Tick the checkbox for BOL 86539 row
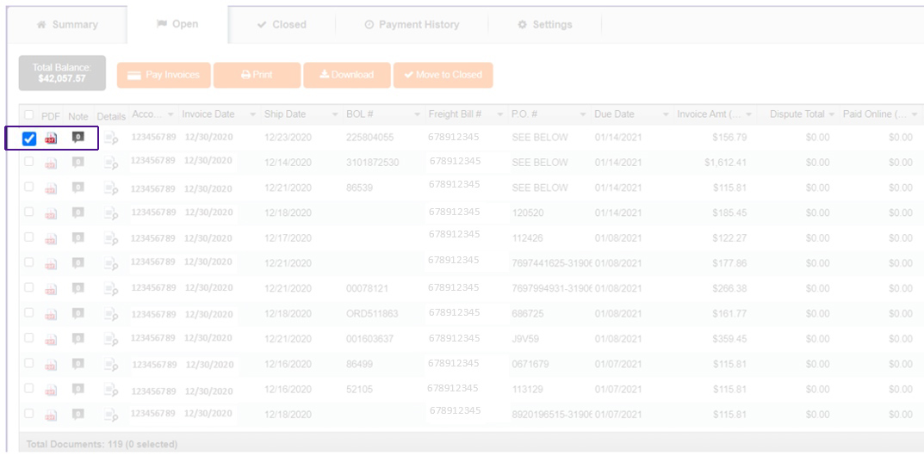The height and width of the screenshot is (474, 924). (29, 187)
